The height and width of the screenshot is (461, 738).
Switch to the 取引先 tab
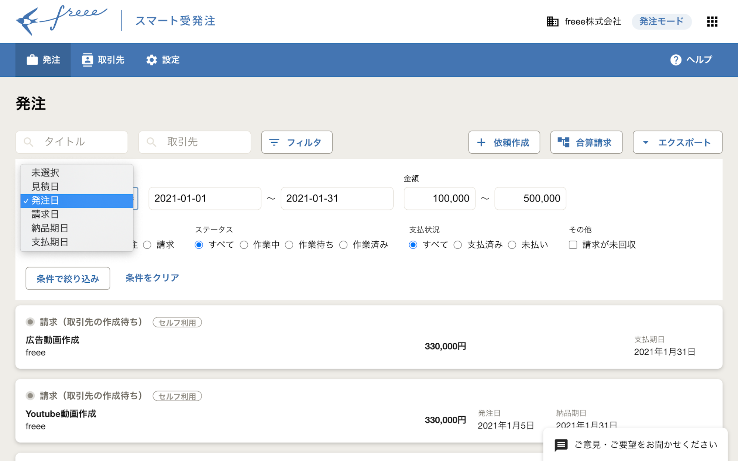(104, 60)
